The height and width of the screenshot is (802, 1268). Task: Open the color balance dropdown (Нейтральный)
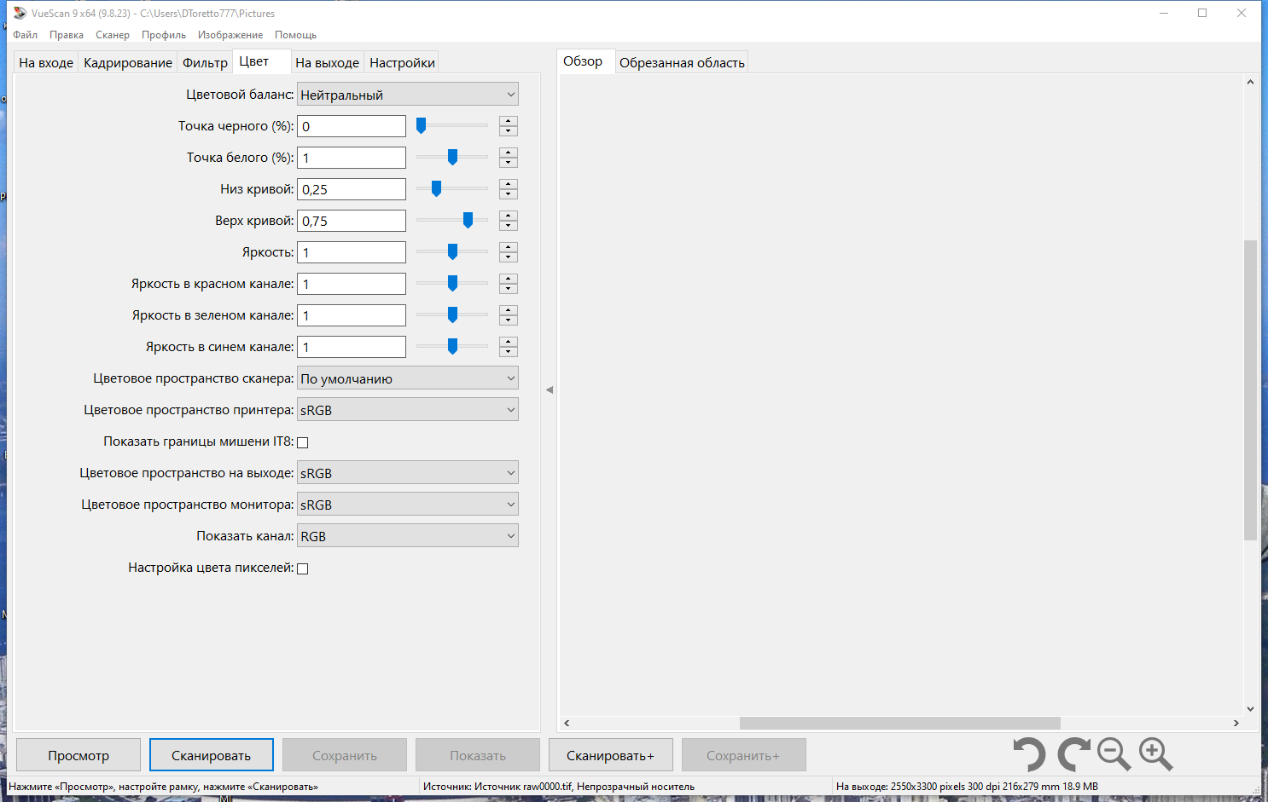408,95
